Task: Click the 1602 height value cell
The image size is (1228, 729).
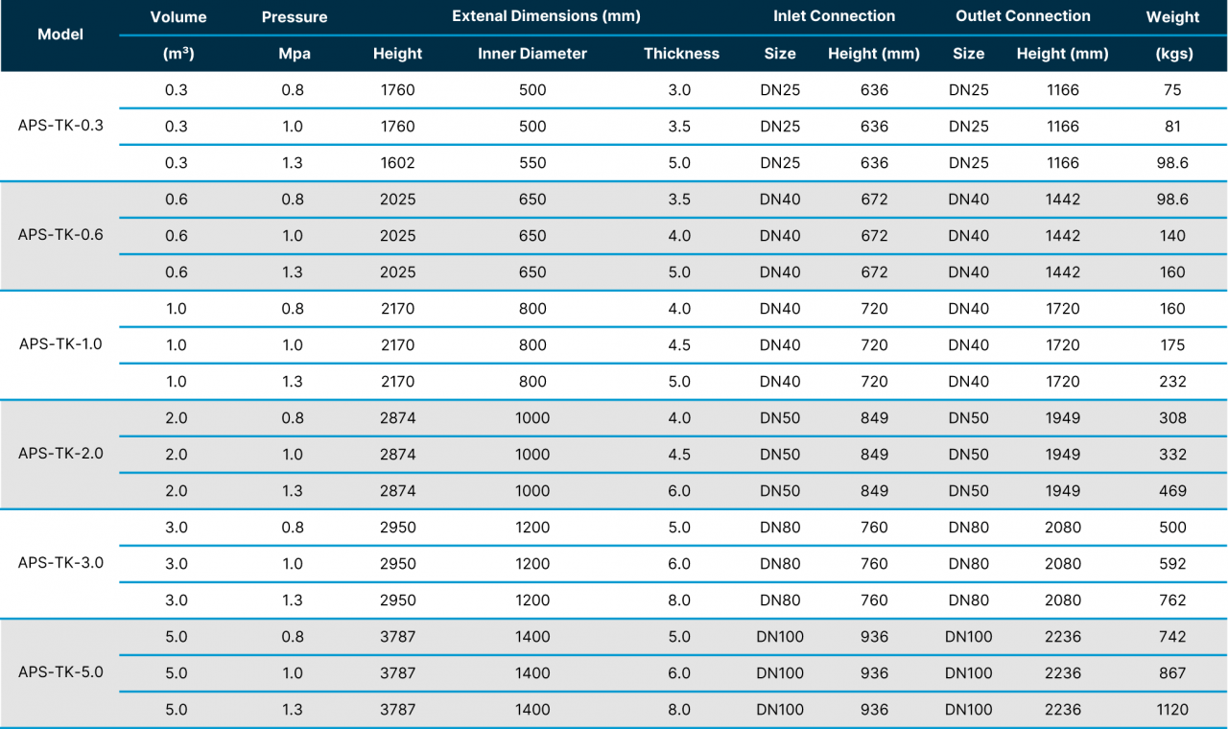Action: click(x=397, y=163)
